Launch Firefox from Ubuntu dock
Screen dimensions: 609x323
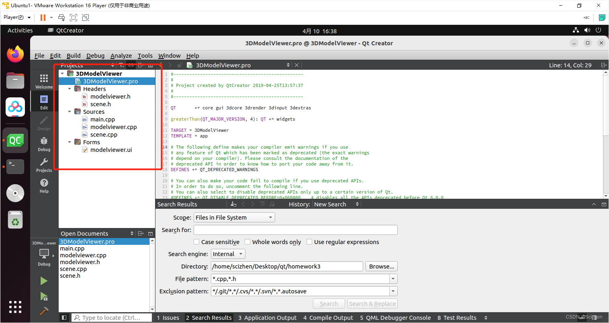pyautogui.click(x=15, y=55)
